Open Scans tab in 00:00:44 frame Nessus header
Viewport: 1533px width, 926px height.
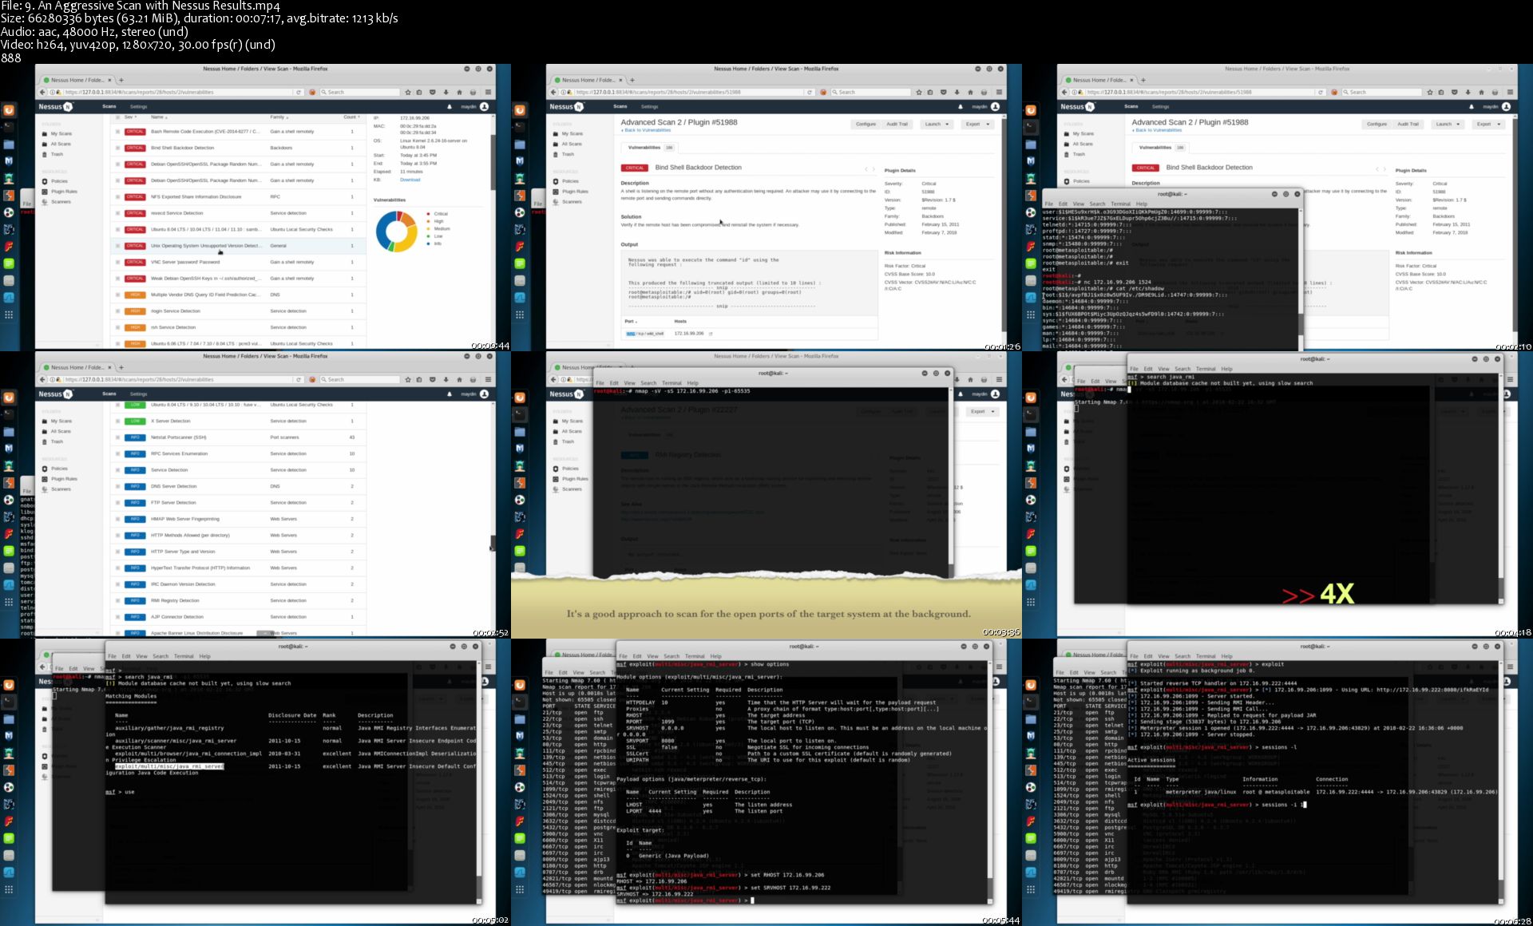click(x=109, y=106)
